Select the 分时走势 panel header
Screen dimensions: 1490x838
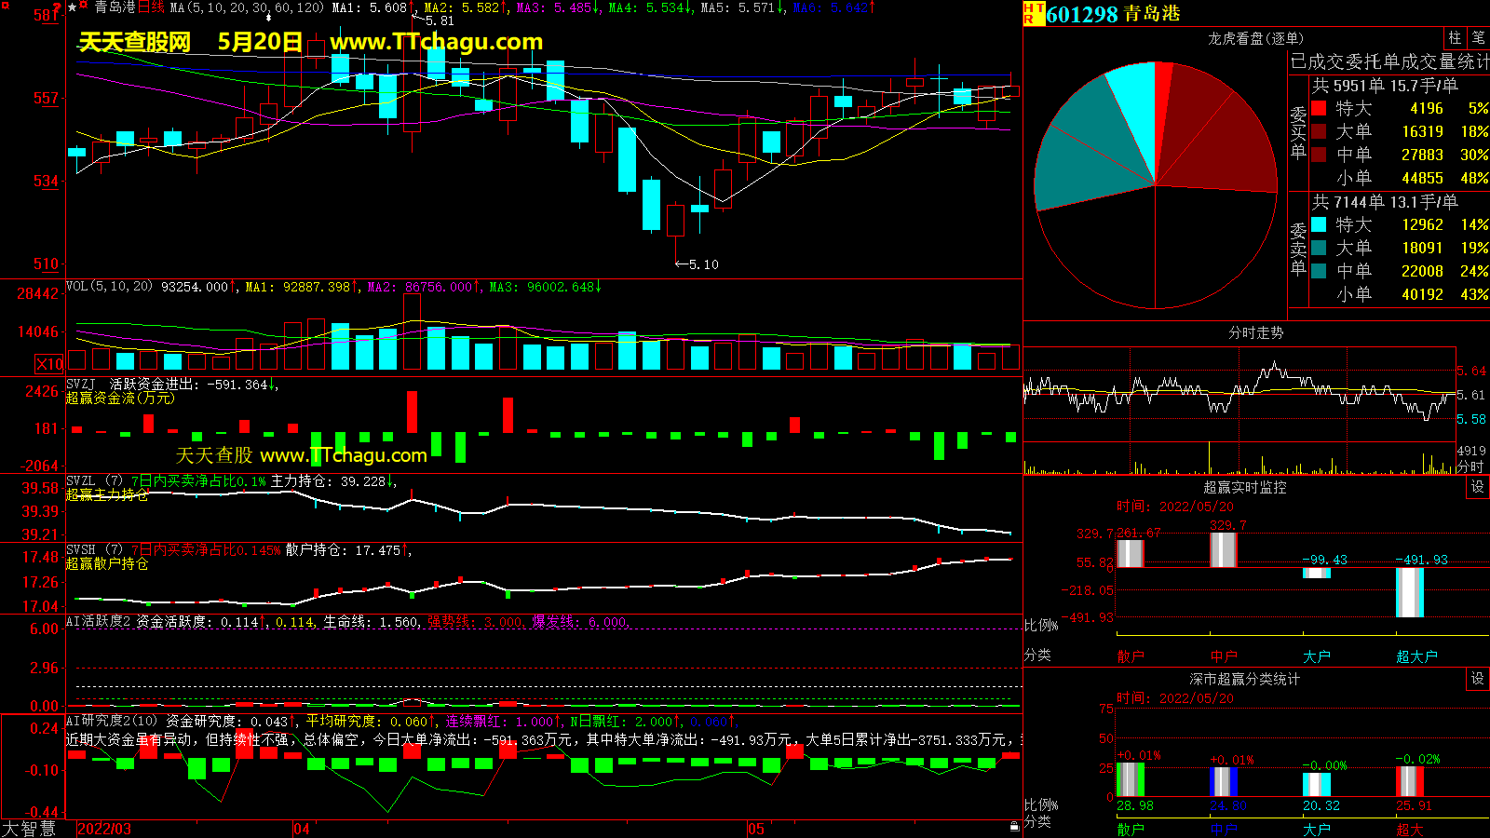1255,332
